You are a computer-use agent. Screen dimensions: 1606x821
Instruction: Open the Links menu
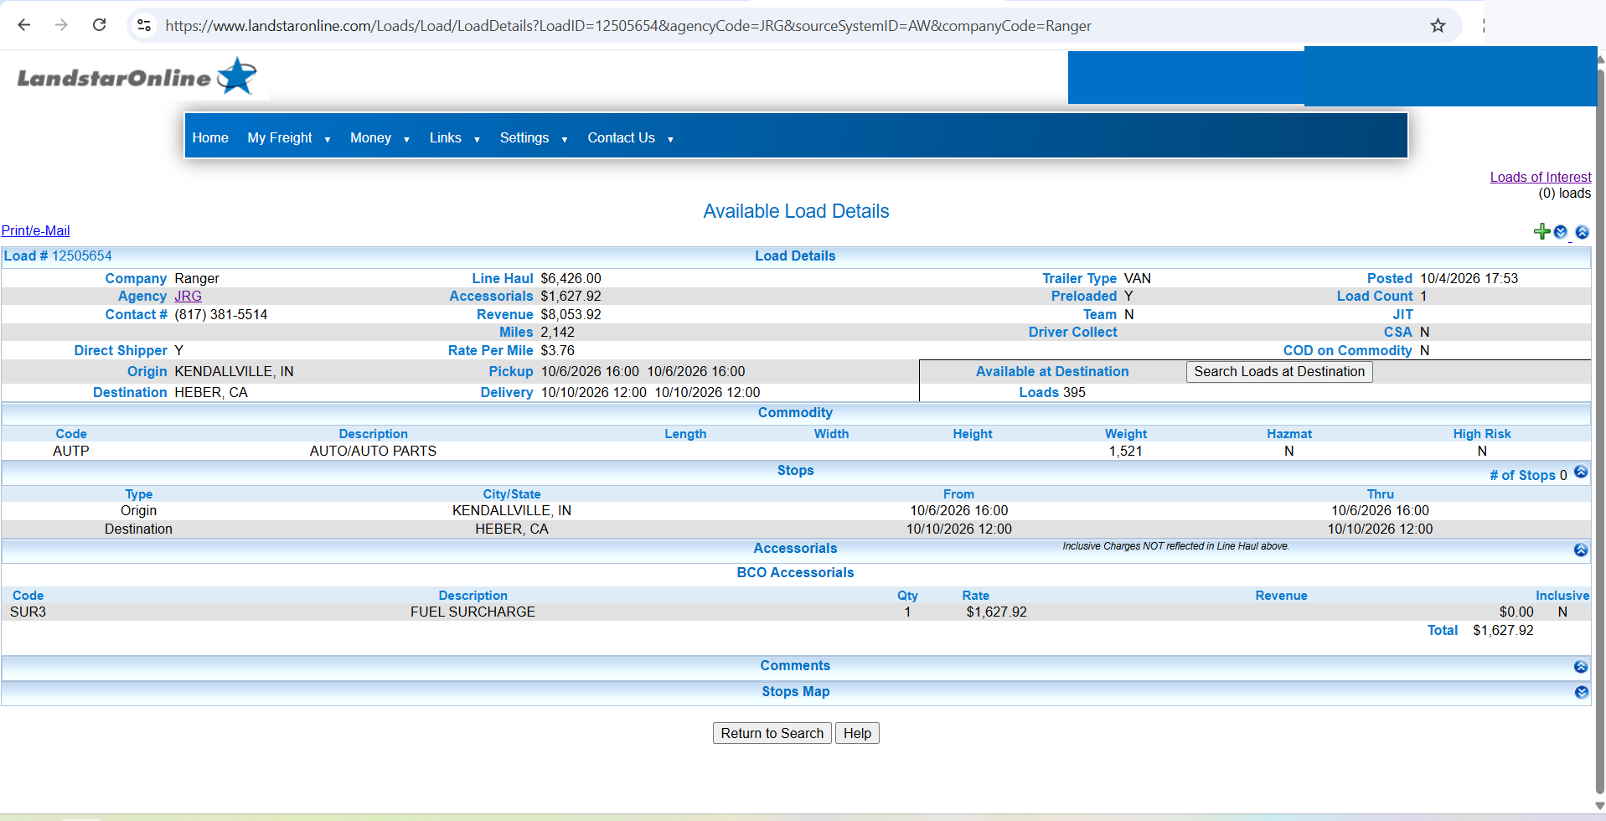point(446,137)
